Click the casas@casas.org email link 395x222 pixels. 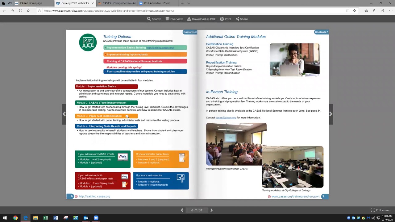pyautogui.click(x=226, y=117)
